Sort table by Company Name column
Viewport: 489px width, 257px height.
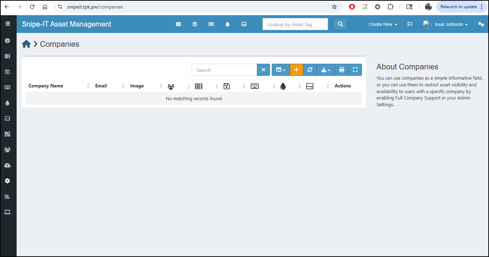click(x=46, y=86)
